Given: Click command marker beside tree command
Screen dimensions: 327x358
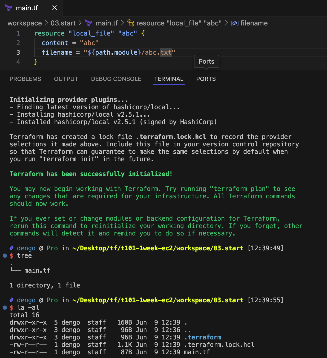Looking at the screenshot, I should pos(5,256).
